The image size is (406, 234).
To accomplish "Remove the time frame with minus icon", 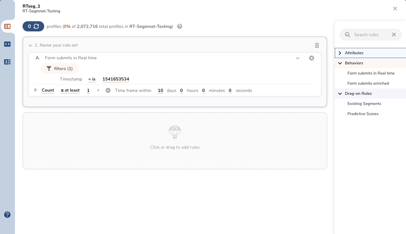I will click(108, 90).
